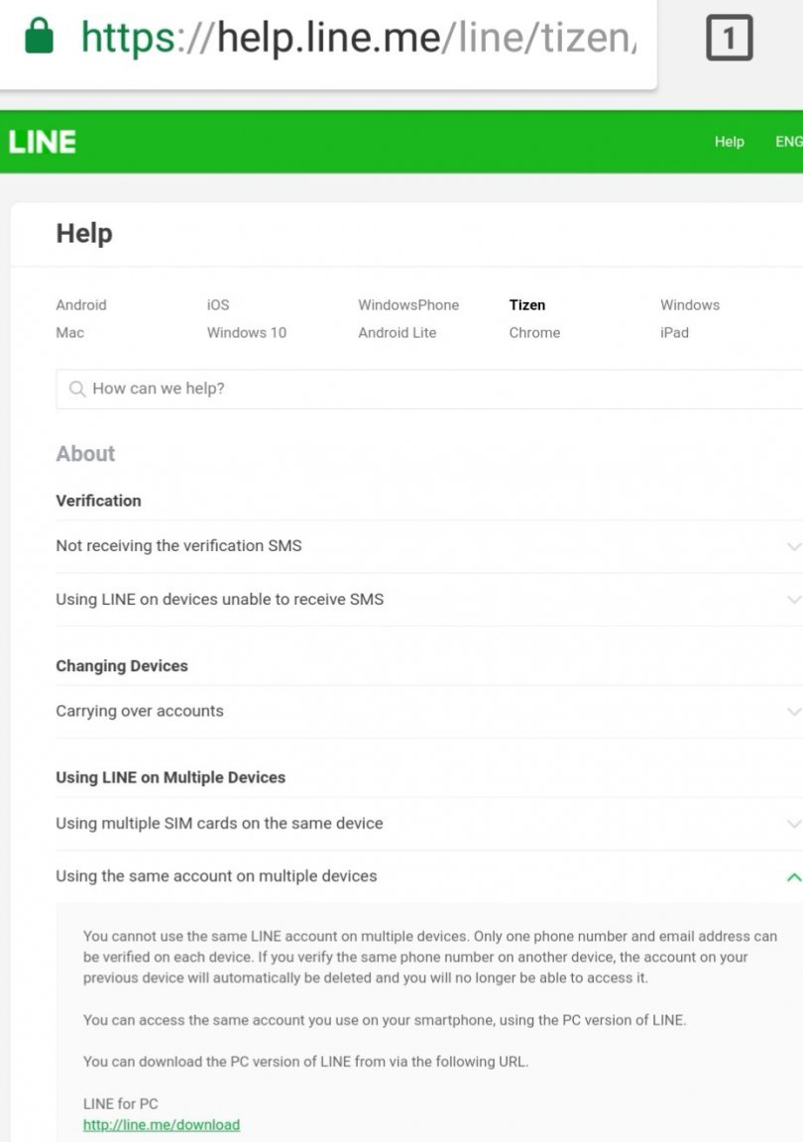The width and height of the screenshot is (803, 1142).
Task: Open 'Using LINE on devices unable to receive SMS'
Action: (219, 600)
